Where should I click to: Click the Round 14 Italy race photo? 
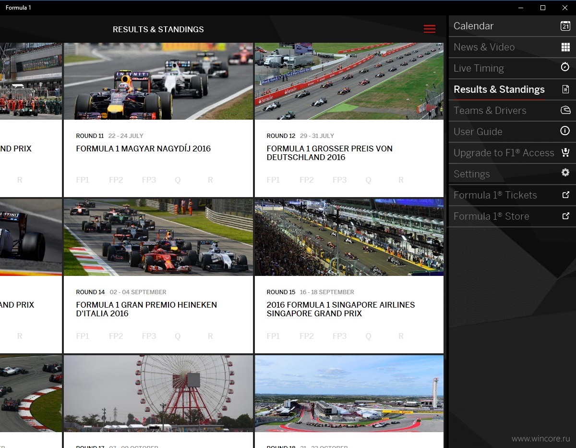click(158, 237)
